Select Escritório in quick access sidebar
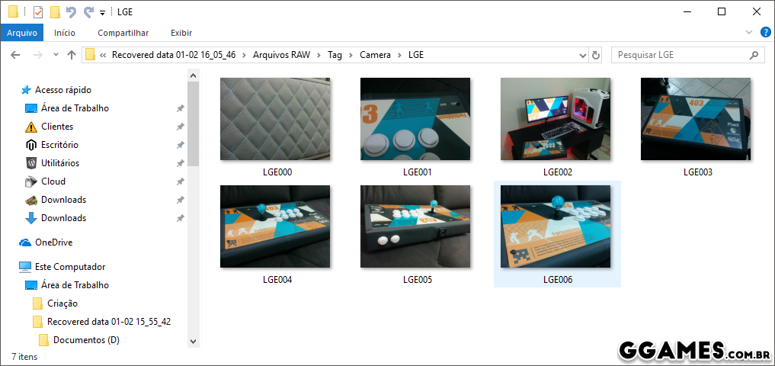This screenshot has width=775, height=366. pyautogui.click(x=59, y=145)
